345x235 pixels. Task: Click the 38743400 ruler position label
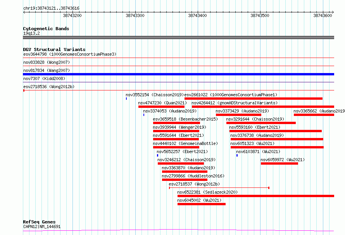click(x=197, y=15)
